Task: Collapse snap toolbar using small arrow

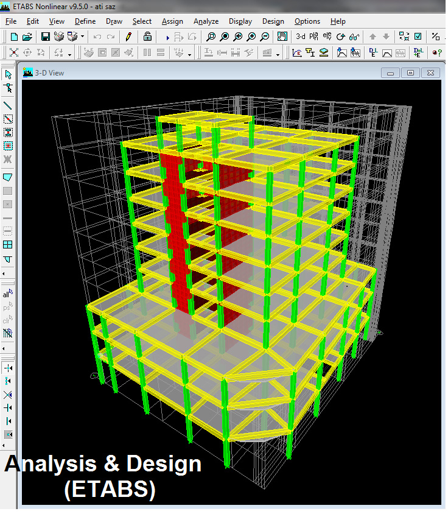Action: tap(4, 446)
